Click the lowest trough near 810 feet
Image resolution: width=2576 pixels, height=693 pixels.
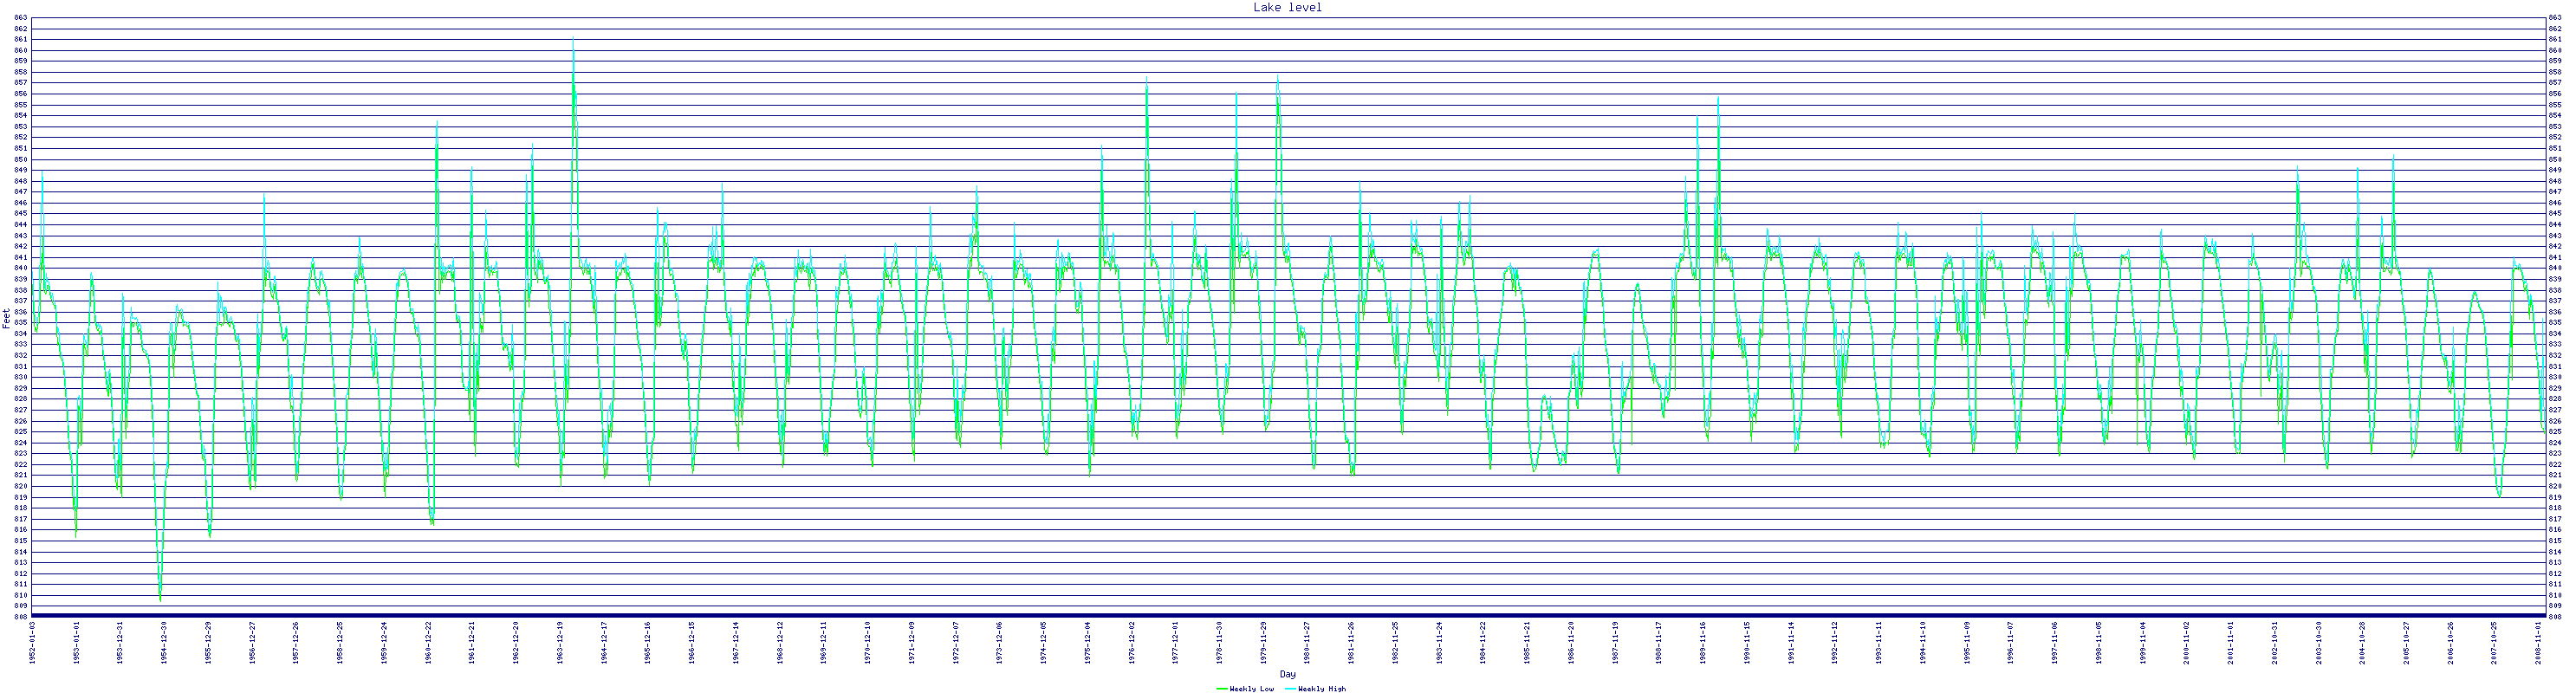[x=160, y=598]
